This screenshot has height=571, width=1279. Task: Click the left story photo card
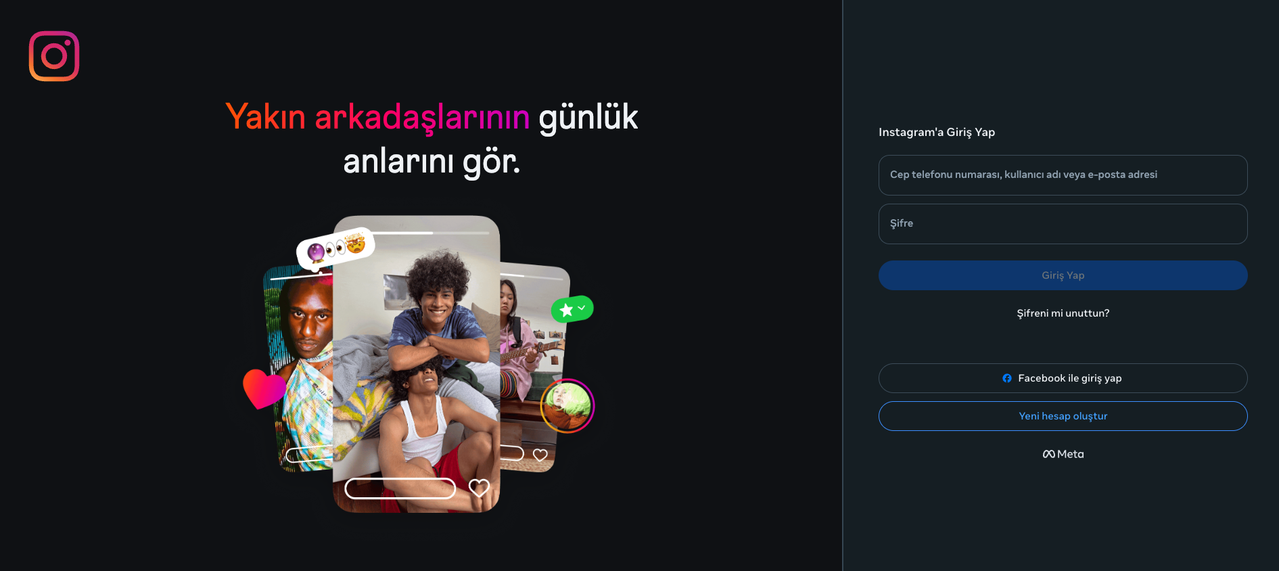pos(299,369)
